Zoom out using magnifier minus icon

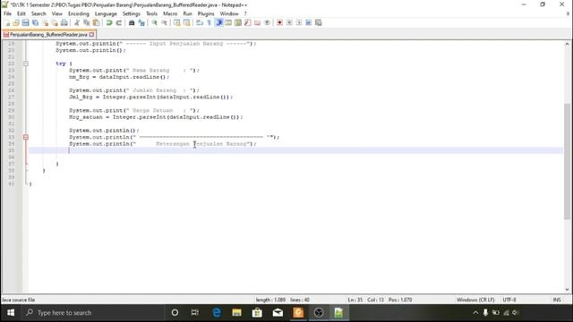click(x=164, y=22)
